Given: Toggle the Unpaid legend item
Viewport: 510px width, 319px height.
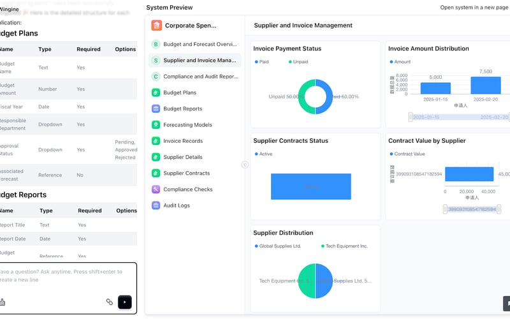Looking at the screenshot, I should pyautogui.click(x=298, y=62).
